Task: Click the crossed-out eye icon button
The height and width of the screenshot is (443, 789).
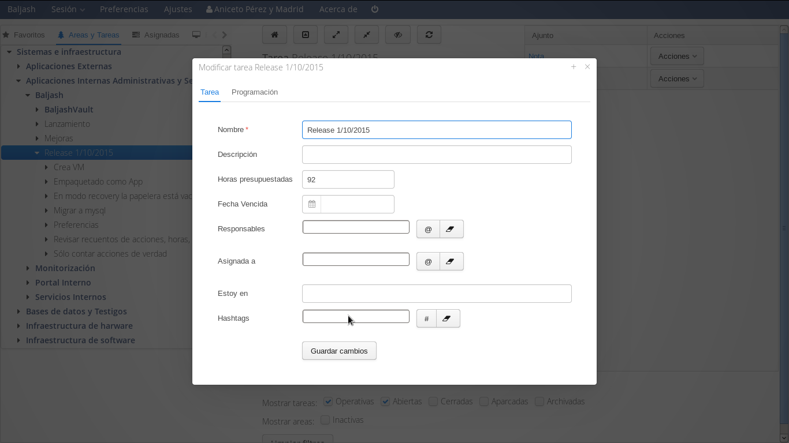Action: click(x=398, y=35)
